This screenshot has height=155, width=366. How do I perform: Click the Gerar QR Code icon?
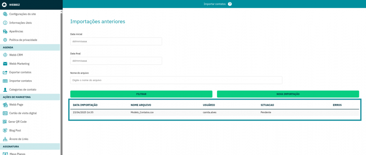pos(5,122)
